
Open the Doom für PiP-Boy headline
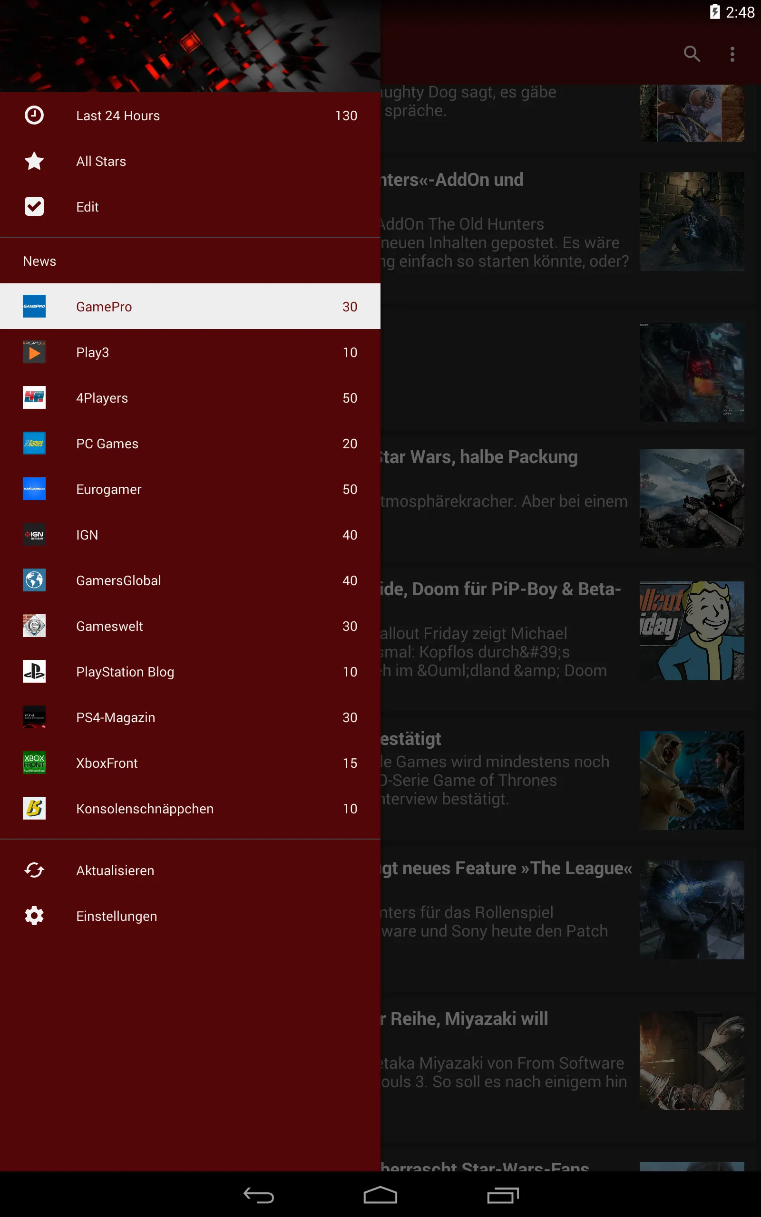click(501, 589)
